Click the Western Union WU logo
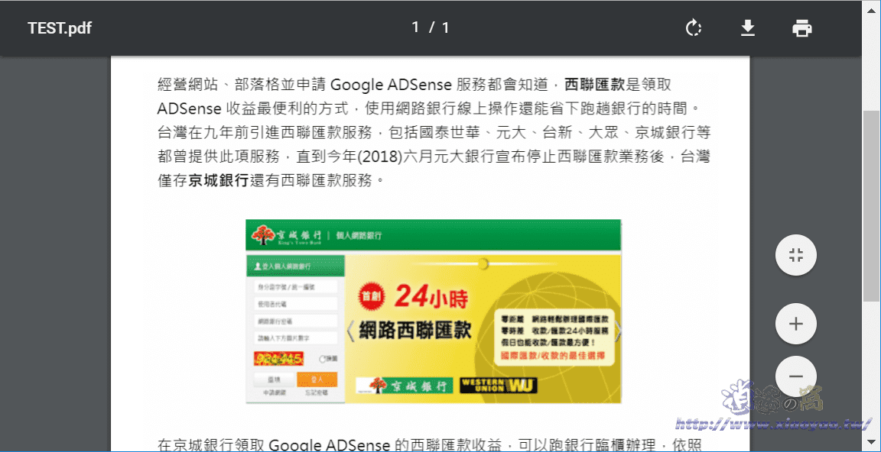Image resolution: width=881 pixels, height=452 pixels. tap(499, 386)
